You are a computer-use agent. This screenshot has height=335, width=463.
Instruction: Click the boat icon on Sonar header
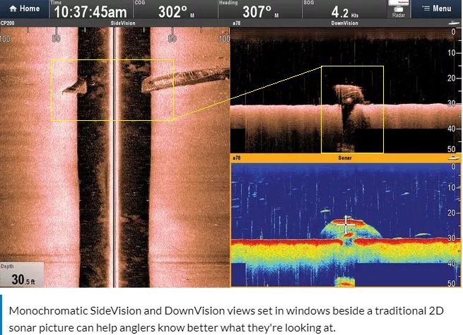pos(454,158)
